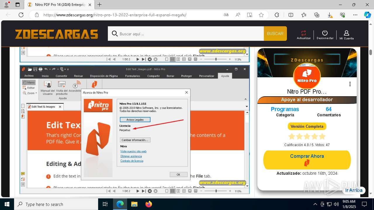Select the Mano tool in the Nitro screenshot
This screenshot has height=210, width=374.
coord(29,83)
